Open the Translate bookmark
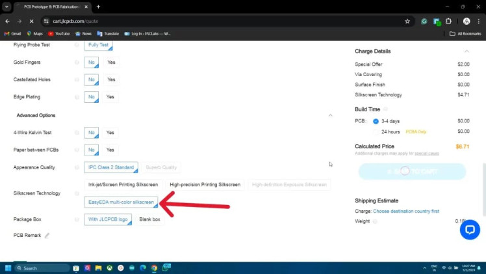This screenshot has height=274, width=486. click(108, 33)
